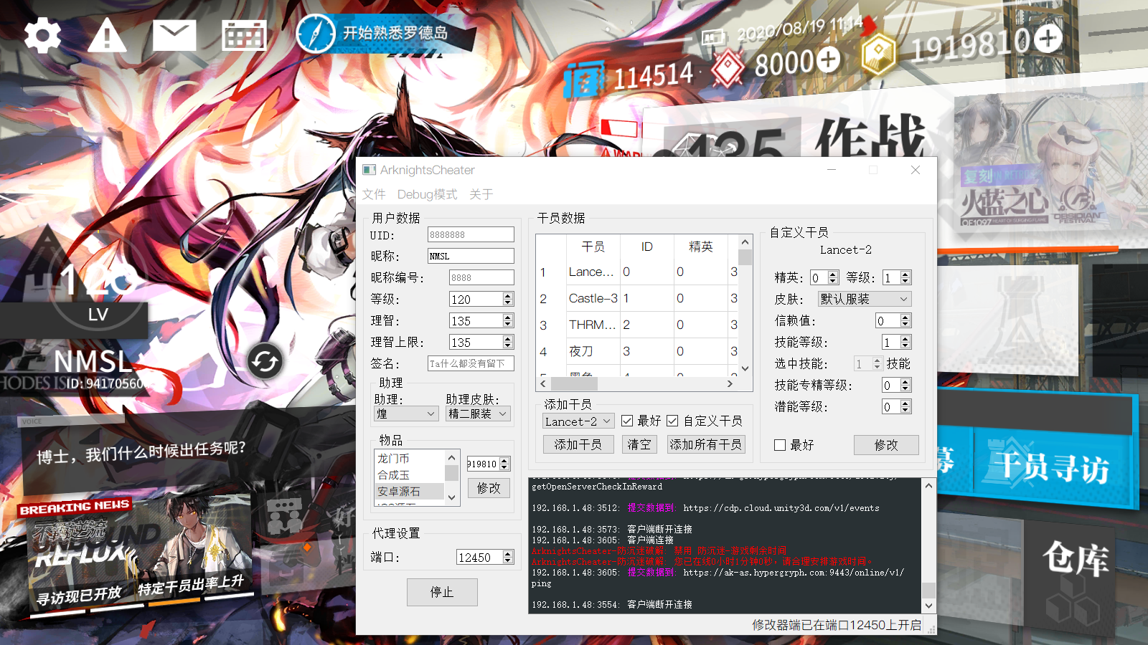Adjust the 信赖值 spinner
The width and height of the screenshot is (1148, 645).
point(905,320)
